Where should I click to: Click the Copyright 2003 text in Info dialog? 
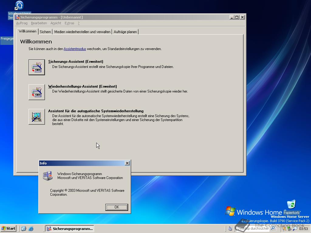[x=87, y=192]
